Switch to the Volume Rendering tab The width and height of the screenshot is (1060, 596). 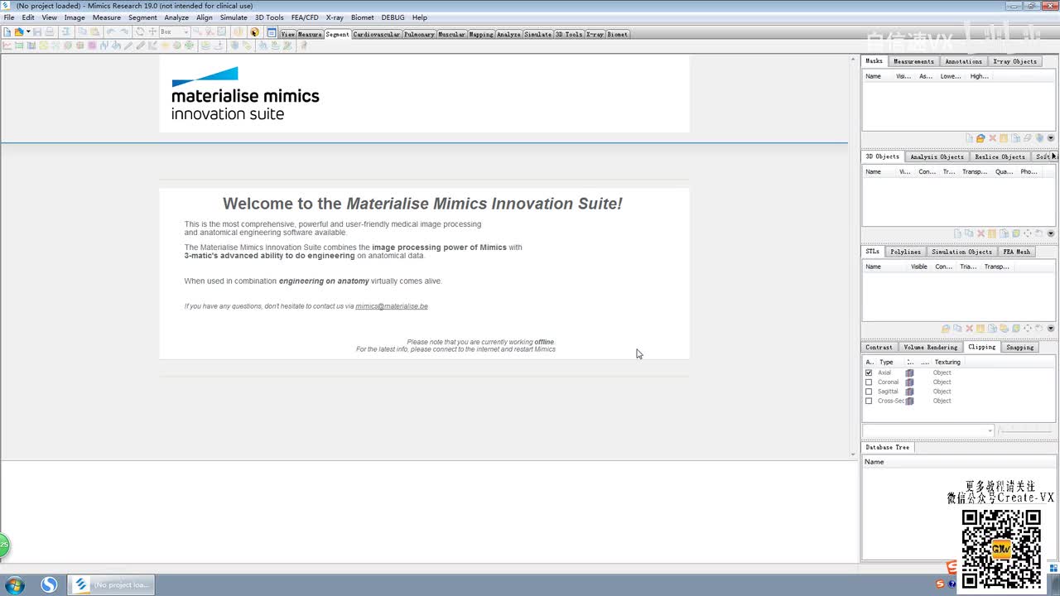pos(930,348)
